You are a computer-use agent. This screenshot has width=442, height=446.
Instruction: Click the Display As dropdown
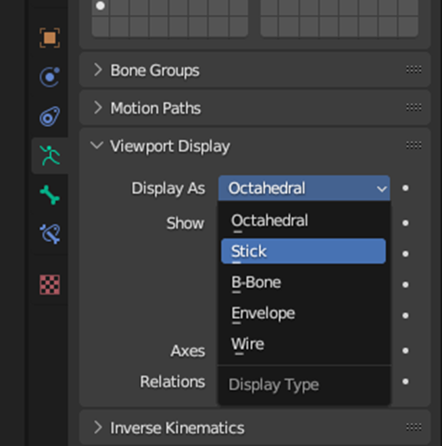304,189
